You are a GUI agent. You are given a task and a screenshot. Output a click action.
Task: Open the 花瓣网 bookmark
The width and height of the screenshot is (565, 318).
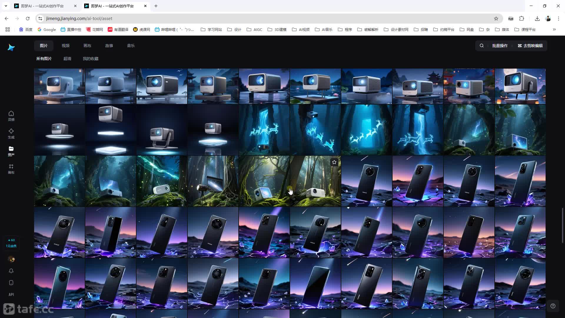point(94,29)
